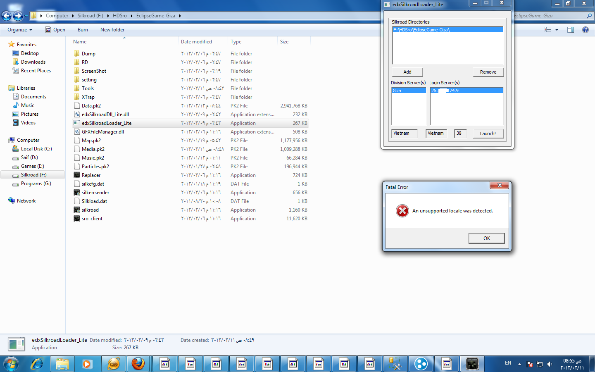Viewport: 595px width, 372px height.
Task: Click the search magnifier in Explorer
Action: pyautogui.click(x=589, y=16)
